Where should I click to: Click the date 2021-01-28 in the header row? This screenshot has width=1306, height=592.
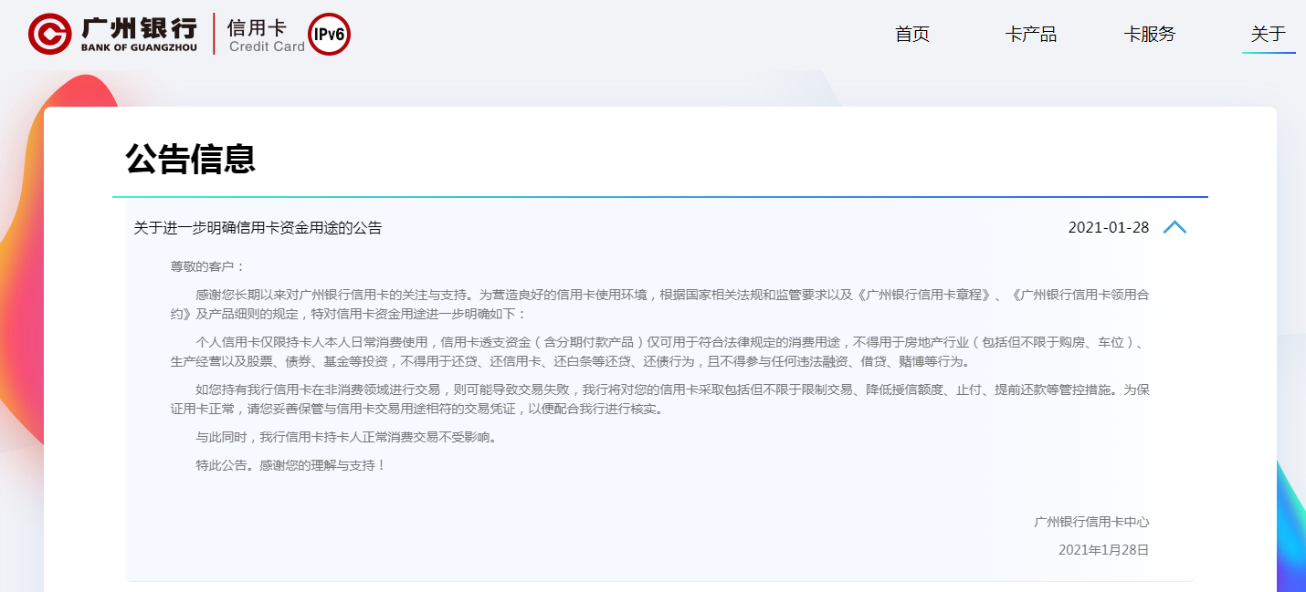click(1109, 228)
